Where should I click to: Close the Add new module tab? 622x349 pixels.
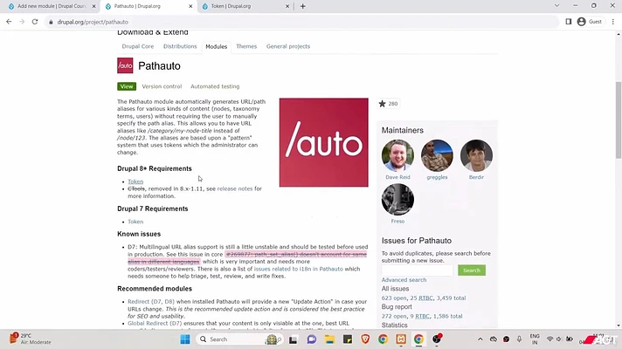94,6
